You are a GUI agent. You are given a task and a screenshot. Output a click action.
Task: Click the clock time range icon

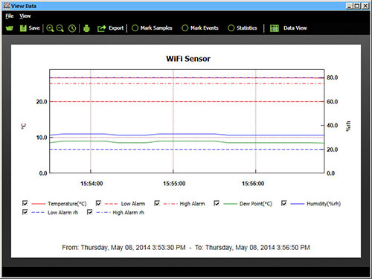pos(72,28)
